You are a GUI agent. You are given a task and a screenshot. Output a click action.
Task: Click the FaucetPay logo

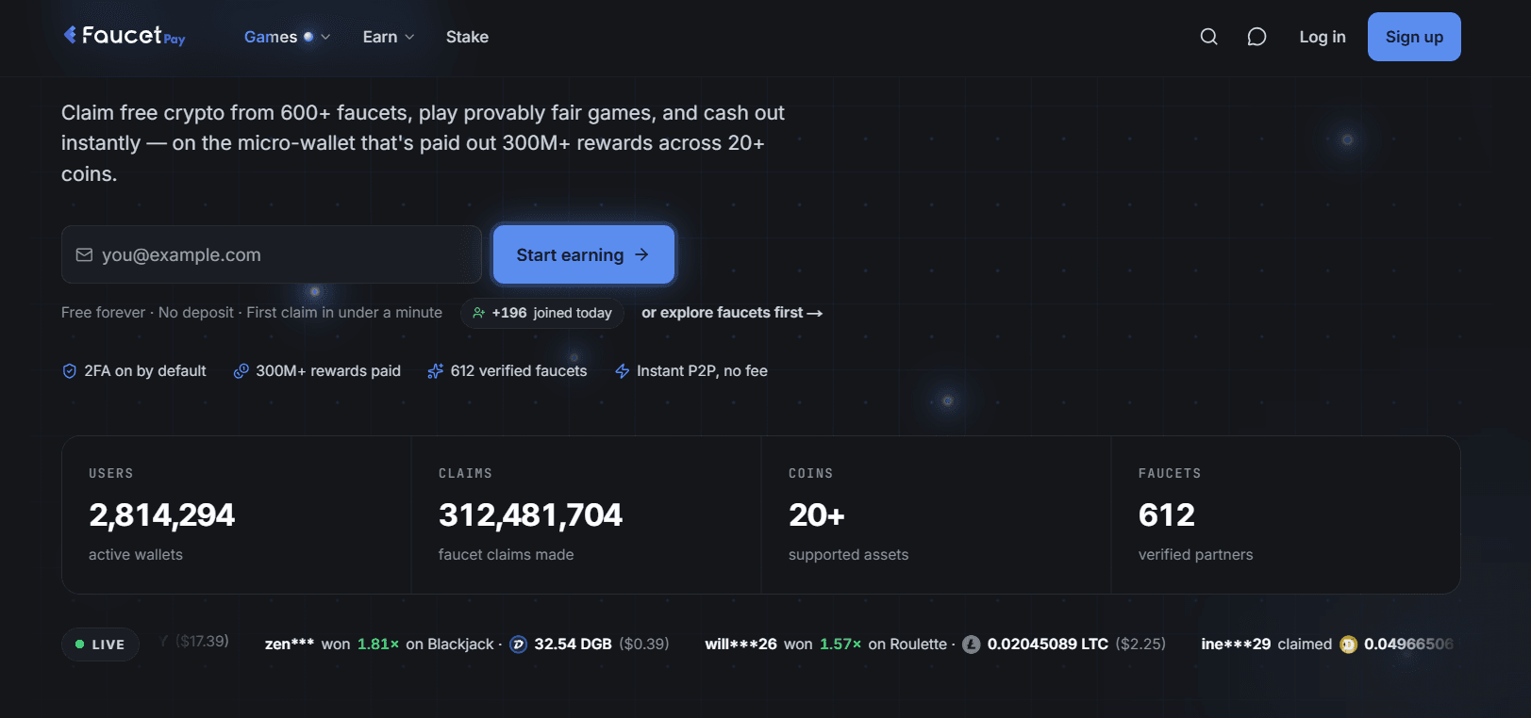click(x=125, y=36)
